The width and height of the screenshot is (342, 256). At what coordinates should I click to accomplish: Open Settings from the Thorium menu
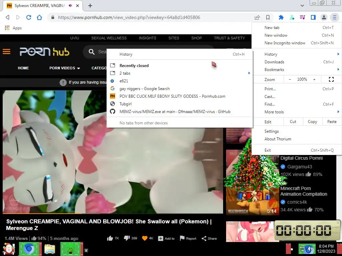pyautogui.click(x=297, y=131)
